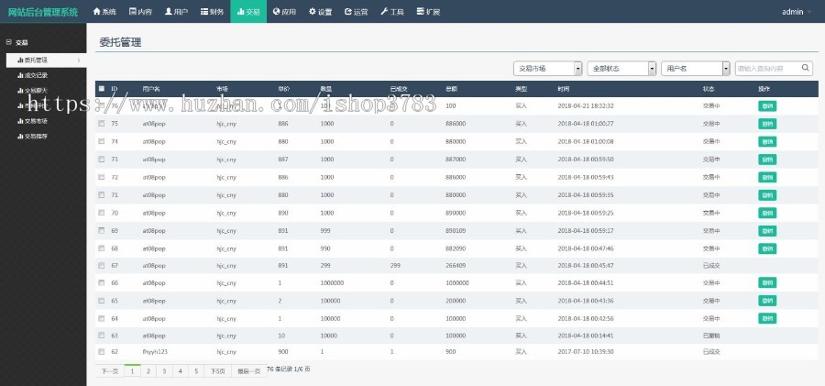Open the 应用 globe menu

283,12
